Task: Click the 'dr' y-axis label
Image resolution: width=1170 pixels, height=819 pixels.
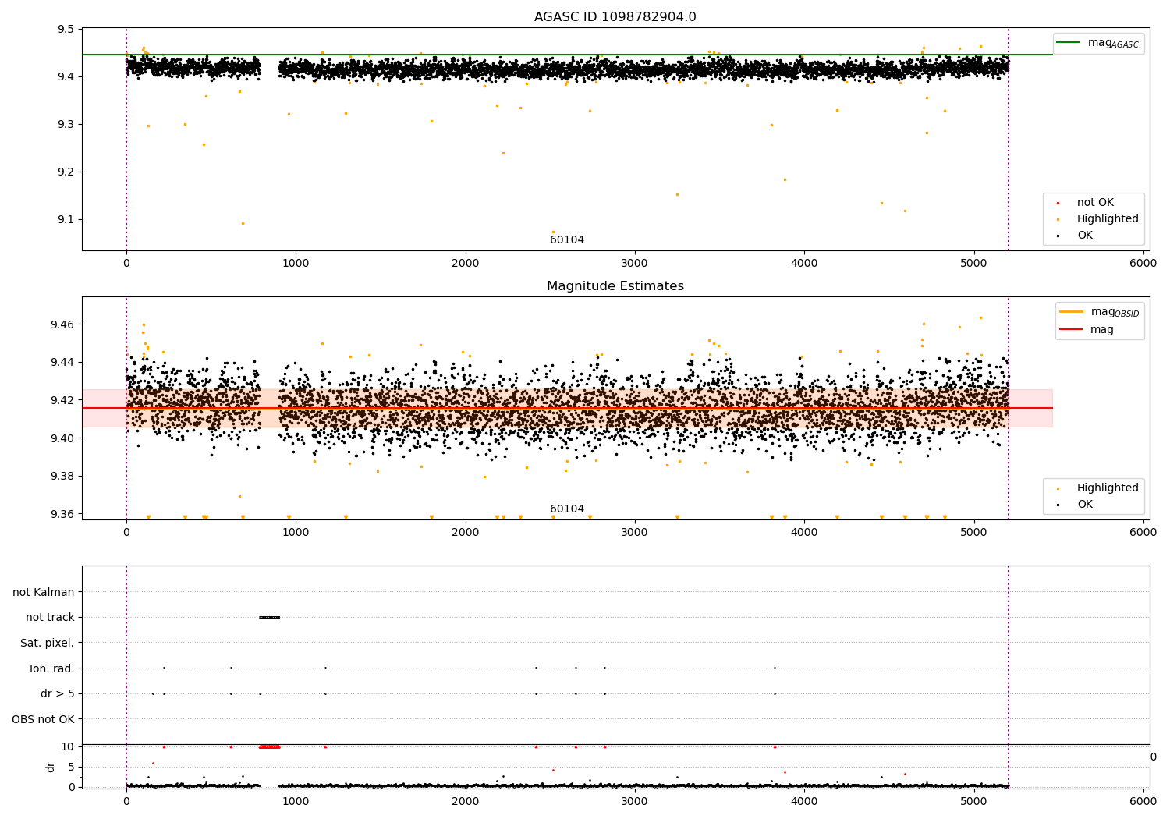Action: click(51, 767)
